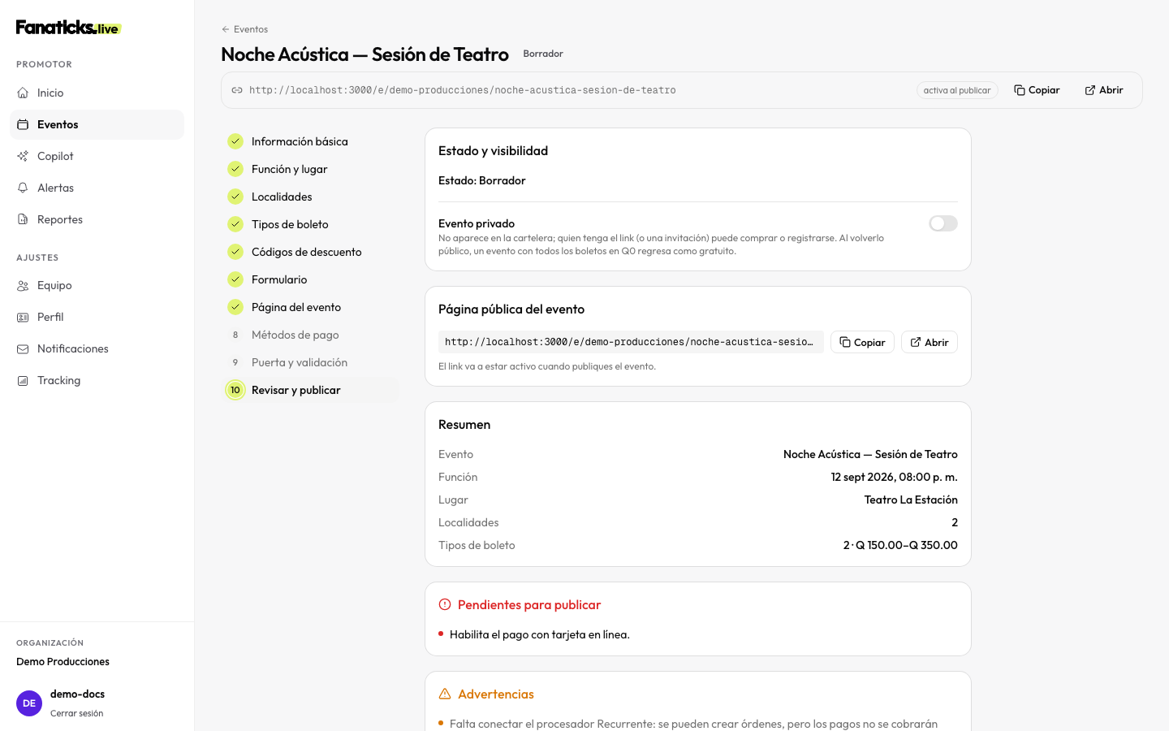Screen dimensions: 1169x731
Task: Click Abrir in Página pública del evento
Action: (930, 342)
